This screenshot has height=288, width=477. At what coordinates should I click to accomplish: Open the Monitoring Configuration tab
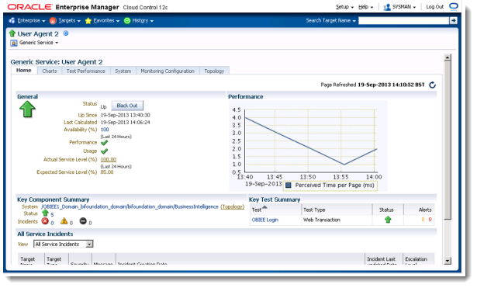coord(168,71)
